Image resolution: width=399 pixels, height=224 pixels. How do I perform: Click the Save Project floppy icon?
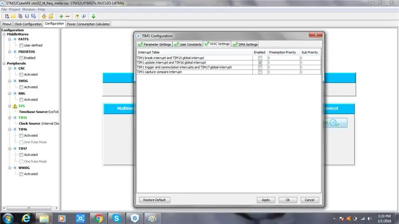pyautogui.click(x=27, y=16)
